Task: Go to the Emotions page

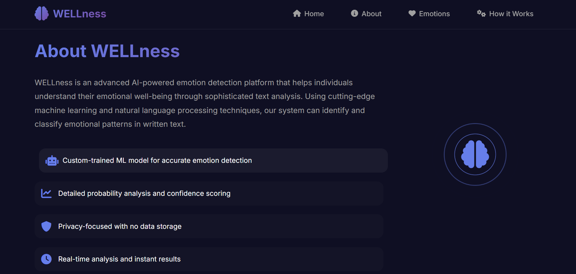Action: tap(435, 13)
